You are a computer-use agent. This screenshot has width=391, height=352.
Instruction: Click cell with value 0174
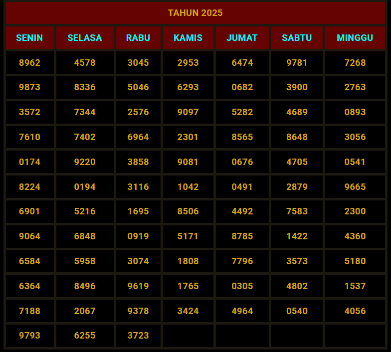[30, 162]
